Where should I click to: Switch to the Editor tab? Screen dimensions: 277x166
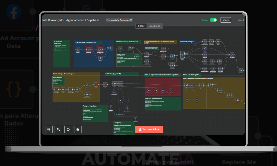(141, 26)
